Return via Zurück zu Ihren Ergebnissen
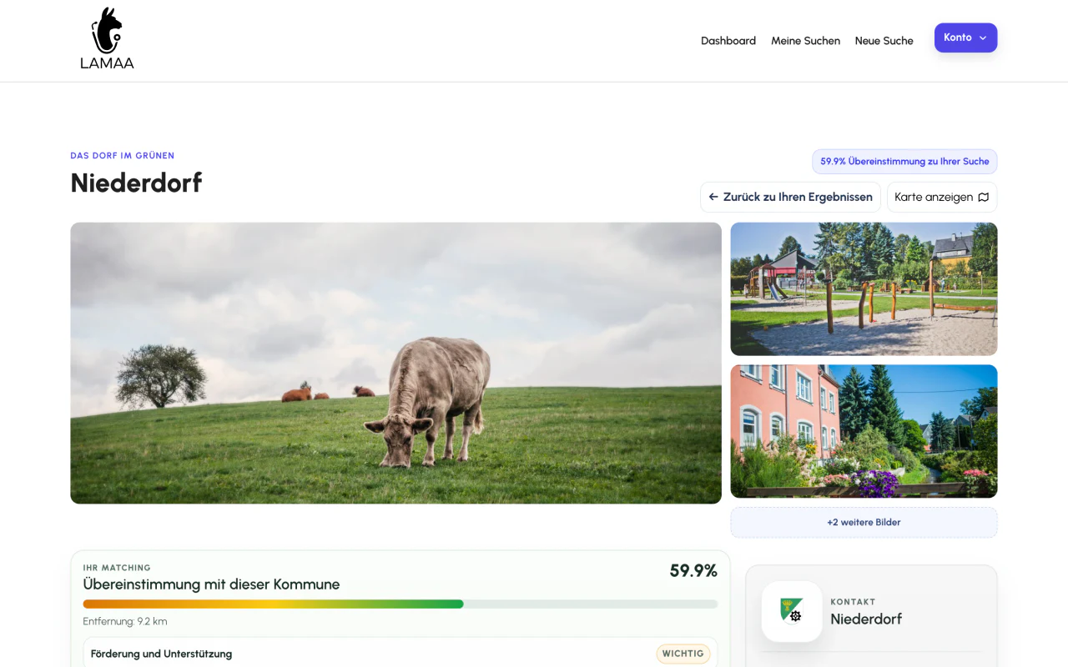 tap(790, 197)
